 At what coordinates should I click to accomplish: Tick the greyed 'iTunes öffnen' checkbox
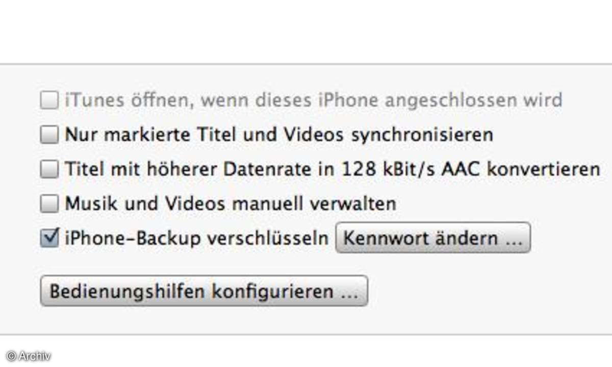(49, 100)
